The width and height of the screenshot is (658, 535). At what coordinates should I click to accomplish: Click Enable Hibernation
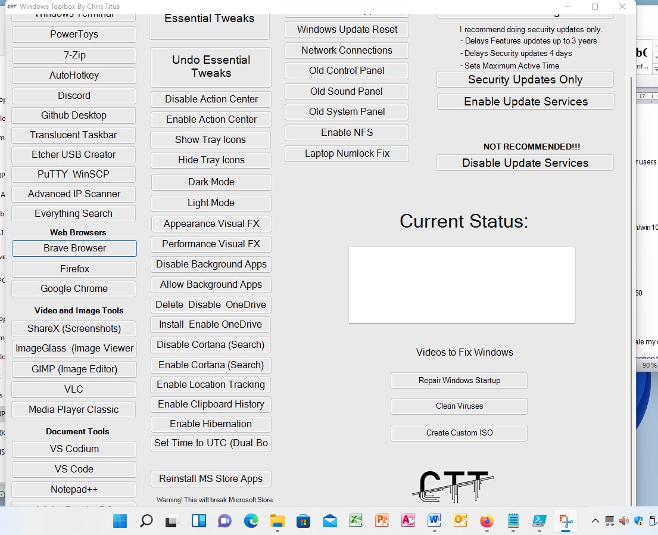click(211, 424)
